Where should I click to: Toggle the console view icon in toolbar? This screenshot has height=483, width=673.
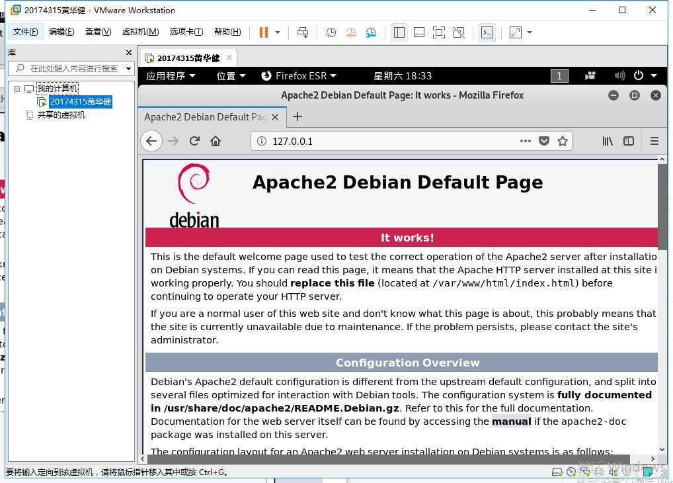click(487, 32)
